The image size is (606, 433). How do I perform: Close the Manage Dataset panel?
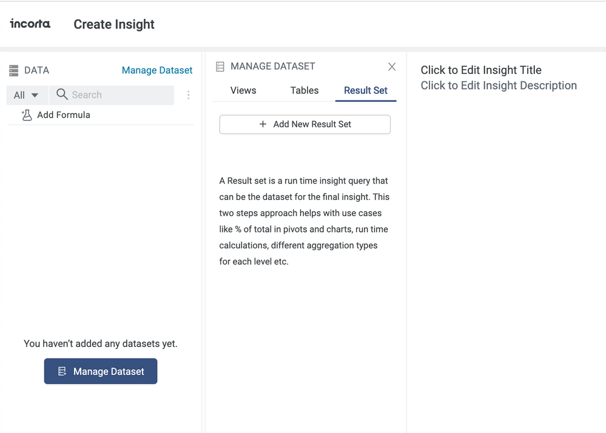[x=392, y=67]
